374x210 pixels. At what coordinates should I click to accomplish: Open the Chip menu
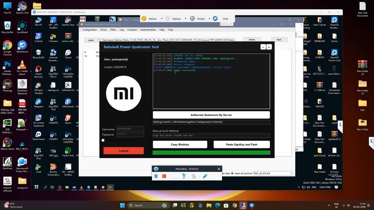[170, 30]
